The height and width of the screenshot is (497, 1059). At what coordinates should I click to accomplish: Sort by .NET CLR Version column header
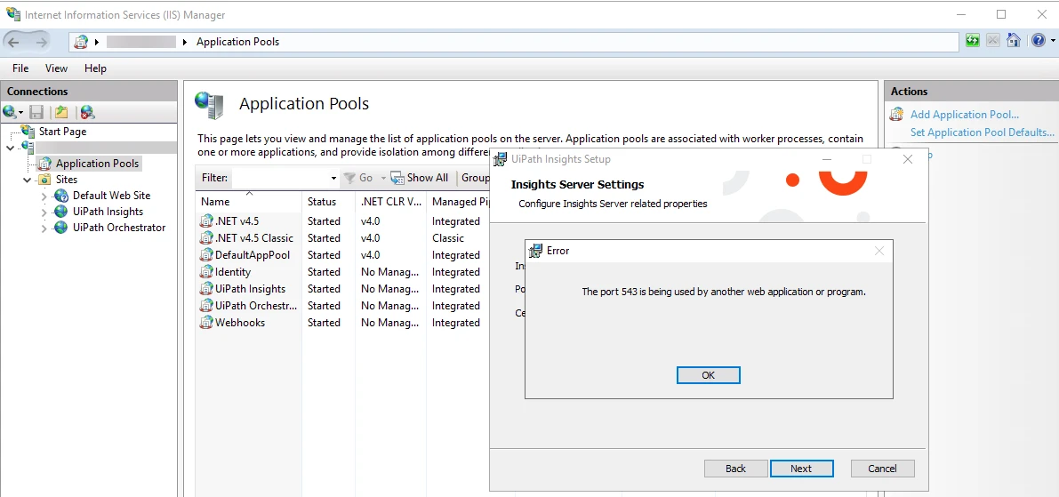point(390,201)
